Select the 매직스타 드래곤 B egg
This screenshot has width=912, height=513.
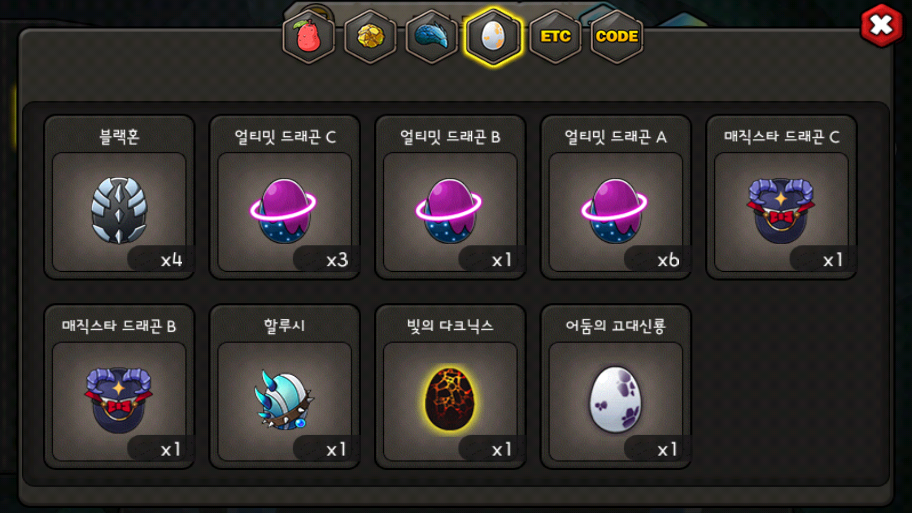point(119,400)
